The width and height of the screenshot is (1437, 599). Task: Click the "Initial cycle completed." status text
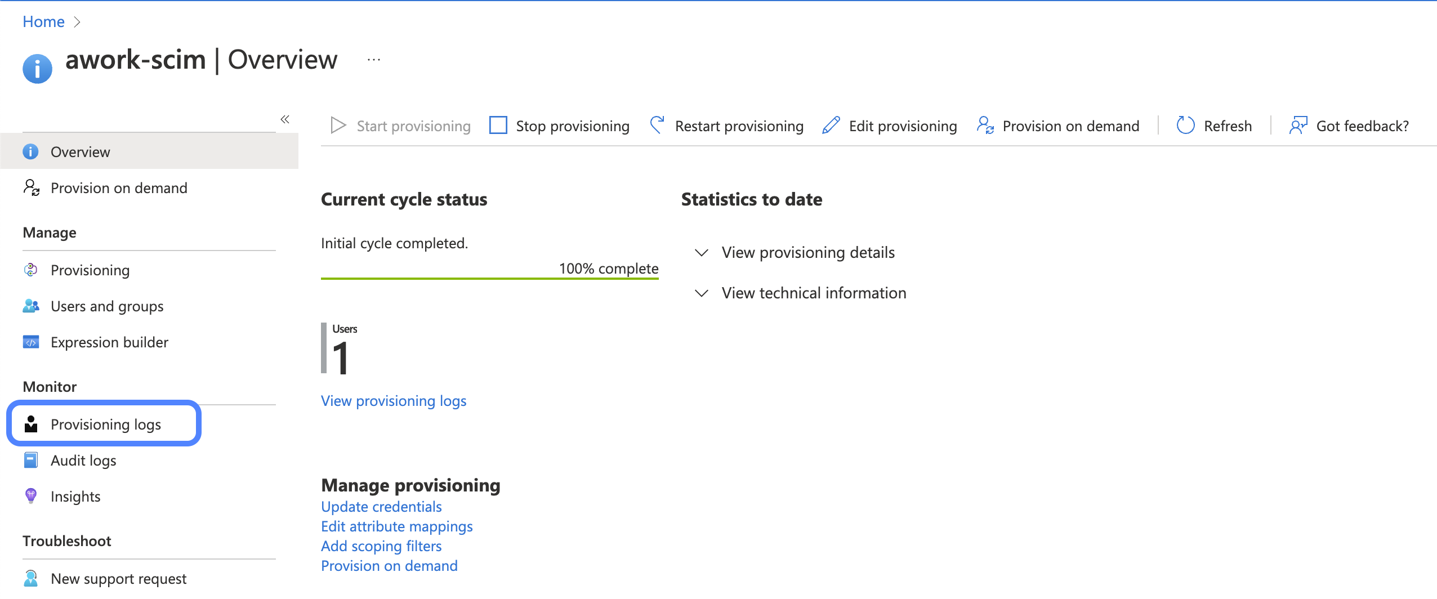click(394, 243)
